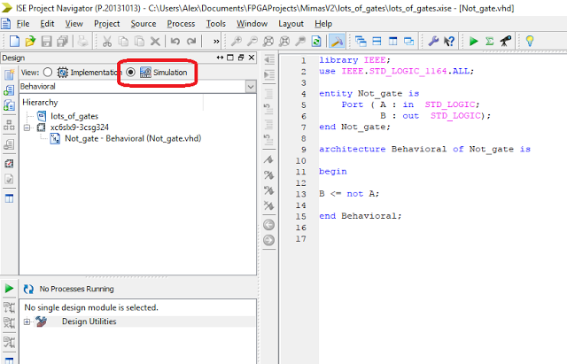The width and height of the screenshot is (567, 364).
Task: Click line 13 code 'B <= not A;'
Action: 349,194
